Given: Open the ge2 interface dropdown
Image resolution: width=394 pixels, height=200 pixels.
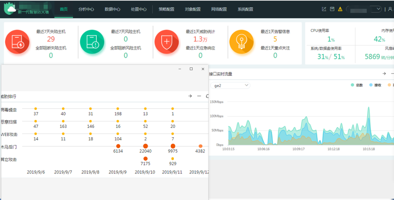Looking at the screenshot, I should pos(230,86).
